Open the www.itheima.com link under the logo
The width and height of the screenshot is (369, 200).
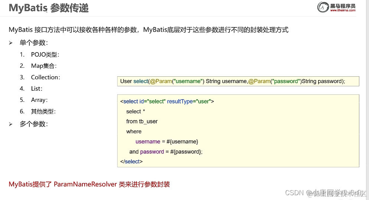click(x=343, y=10)
